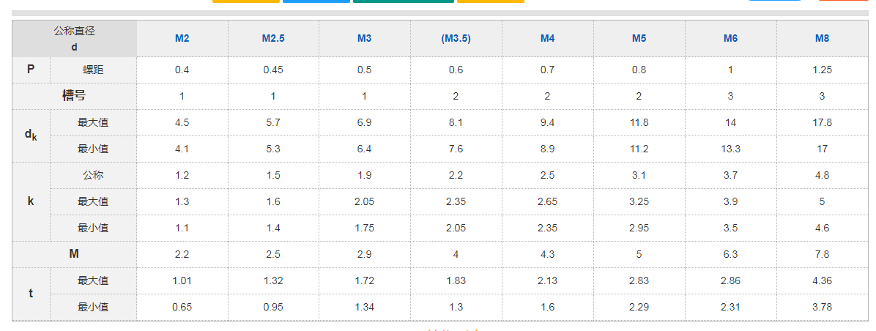Open the M2 column header link
The width and height of the screenshot is (876, 331).
coord(182,38)
